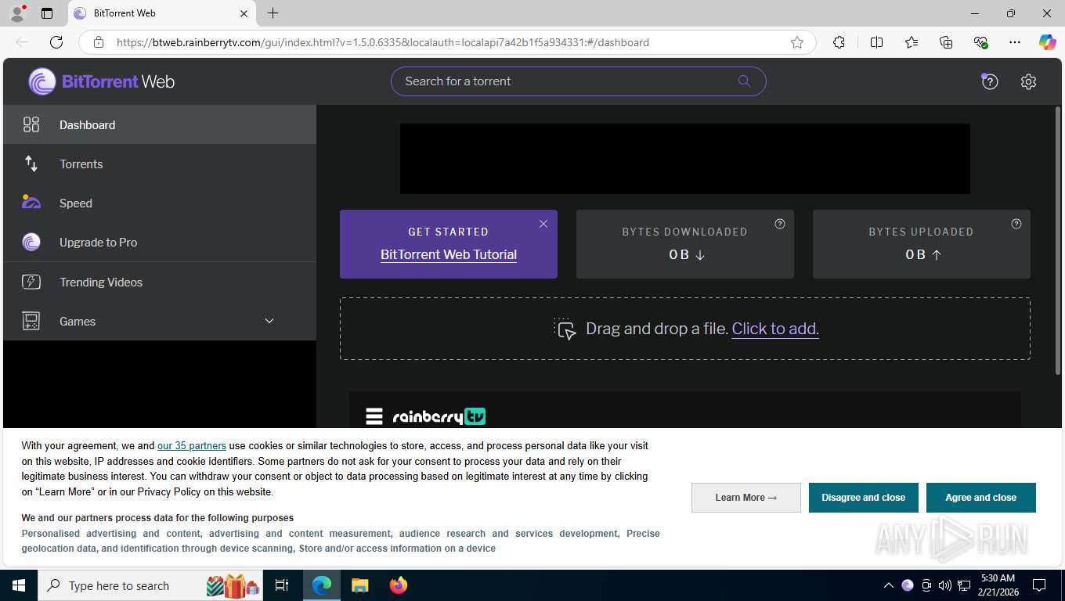Open a new browser tab
The height and width of the screenshot is (601, 1065).
273,13
